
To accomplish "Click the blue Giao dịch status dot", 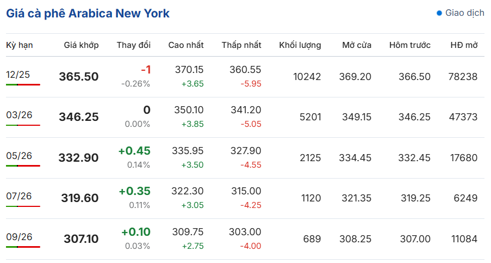I will pyautogui.click(x=439, y=13).
